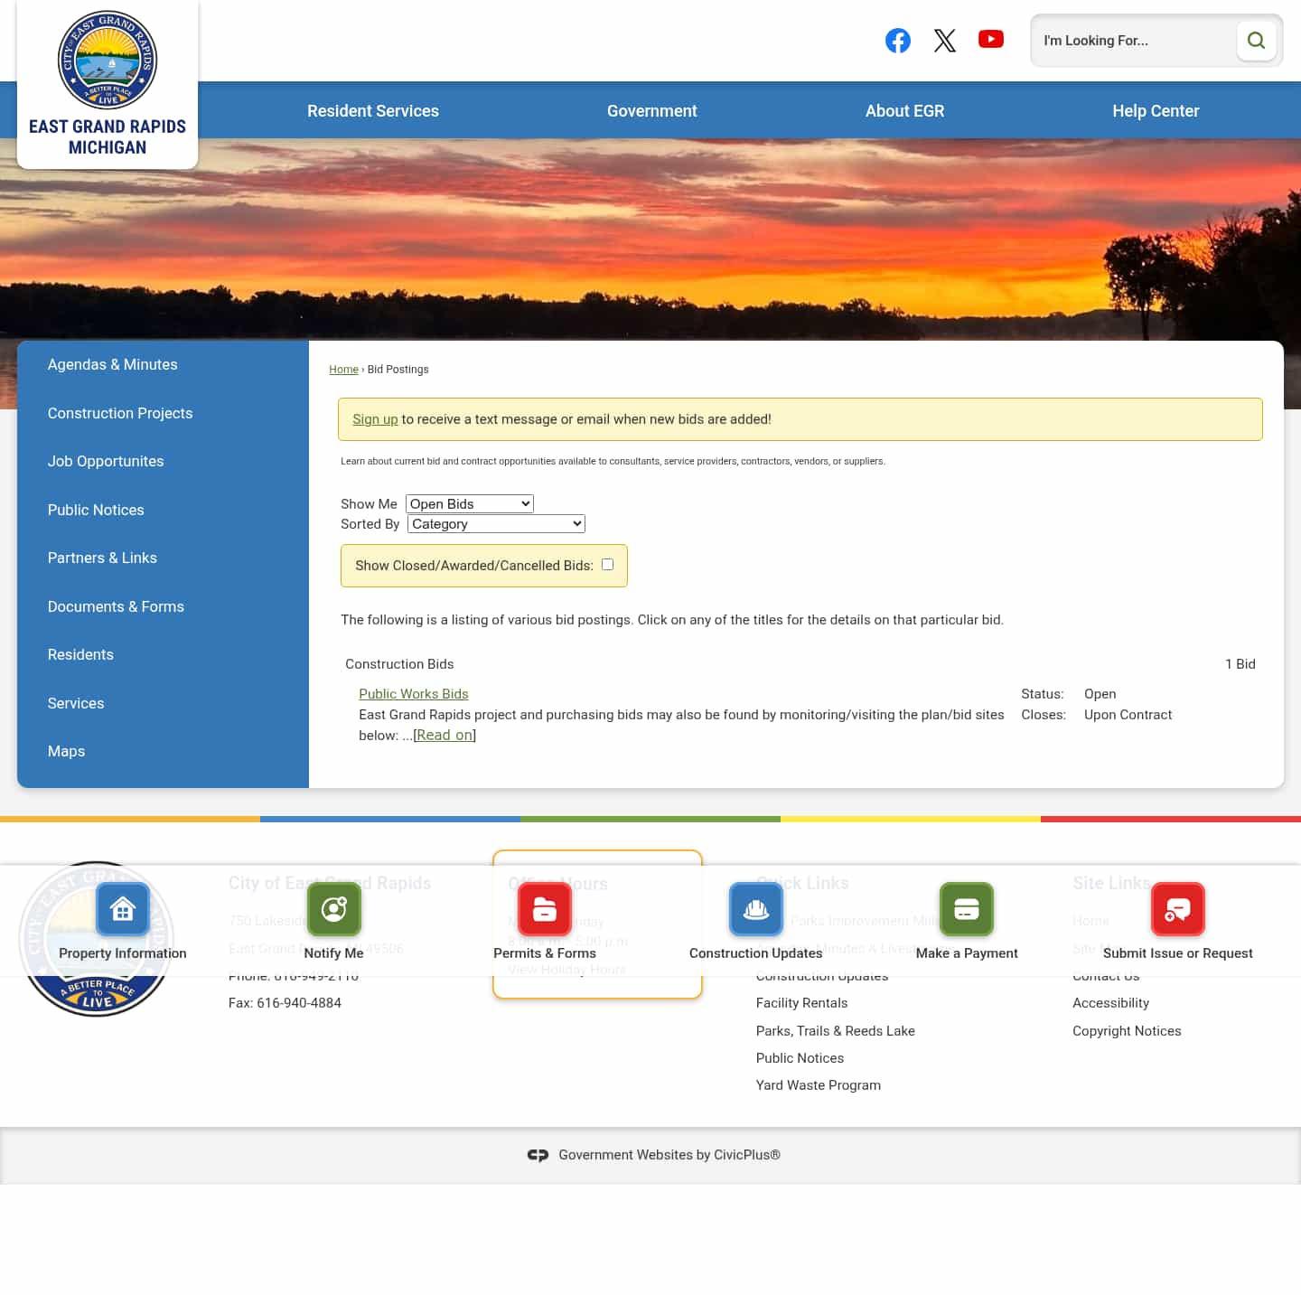Click the search magnifier icon

(1256, 40)
